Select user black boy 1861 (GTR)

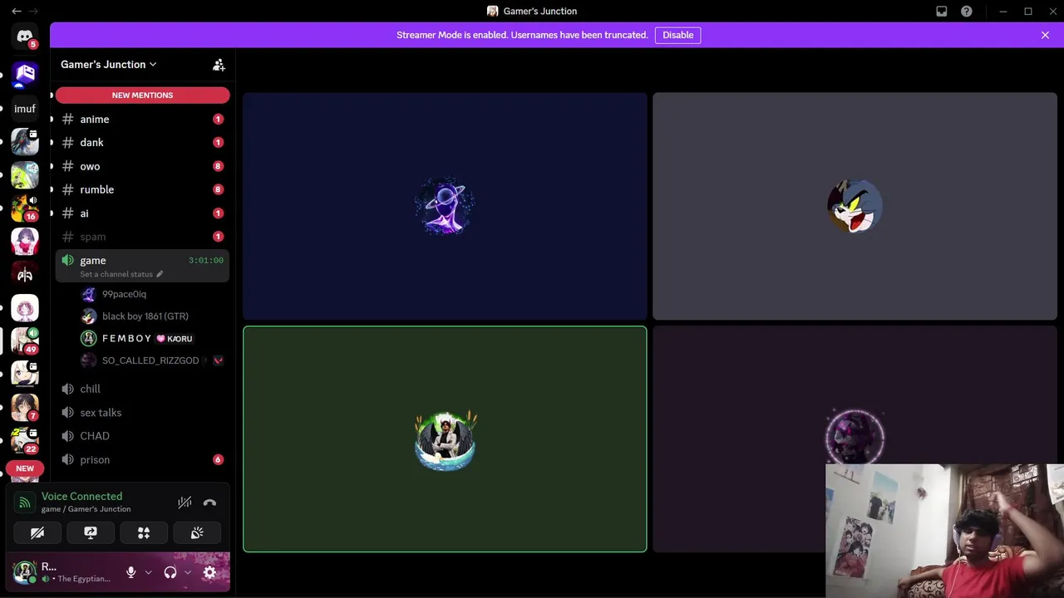[152, 316]
